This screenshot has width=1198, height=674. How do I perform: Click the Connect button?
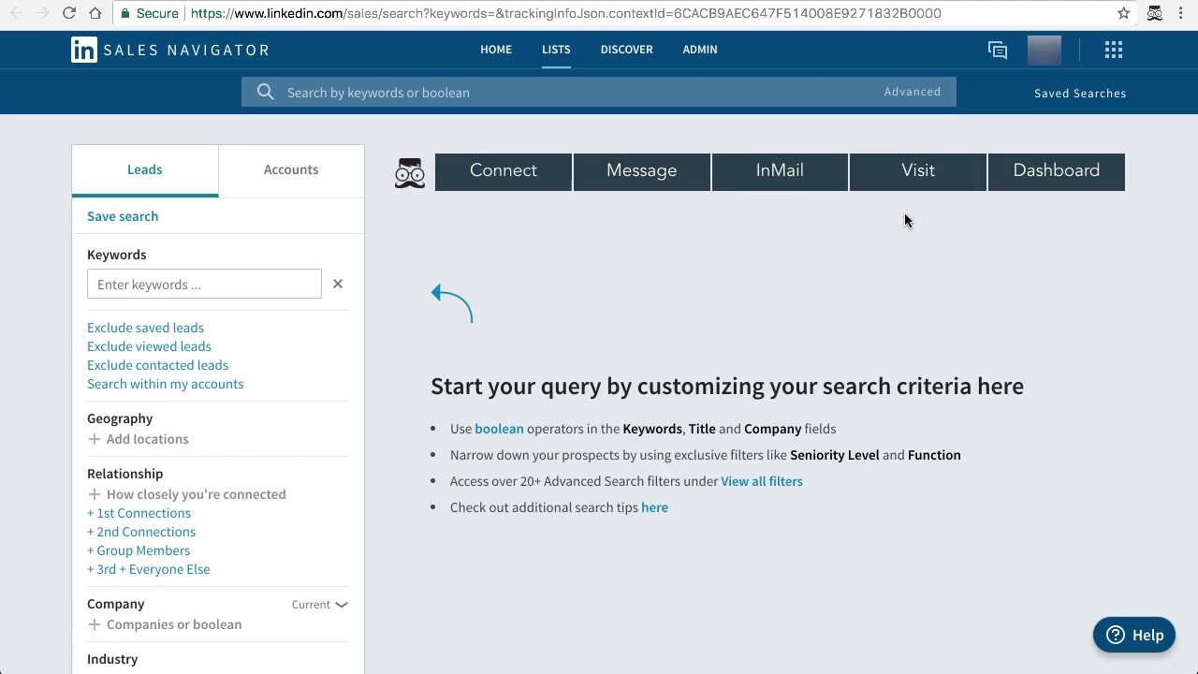[504, 171]
